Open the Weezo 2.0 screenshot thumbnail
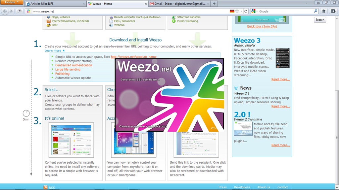The image size is (339, 190). pos(243,129)
